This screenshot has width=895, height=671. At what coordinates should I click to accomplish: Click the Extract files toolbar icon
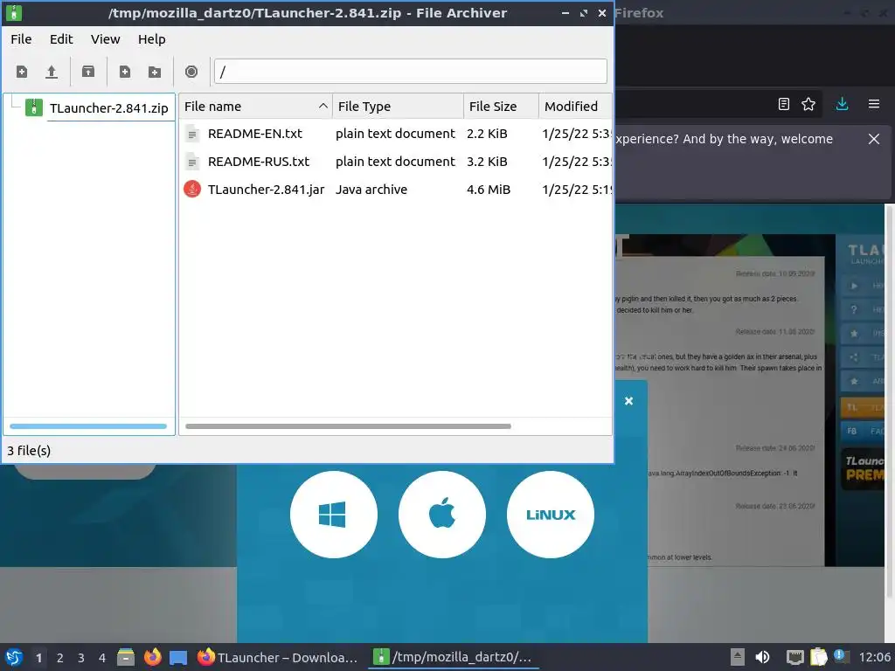(x=88, y=72)
